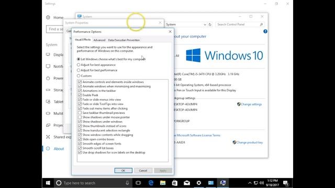Screen dimensions: 335x188
Task: Uncheck Use drop shadows for icon labels
Action: [80, 152]
